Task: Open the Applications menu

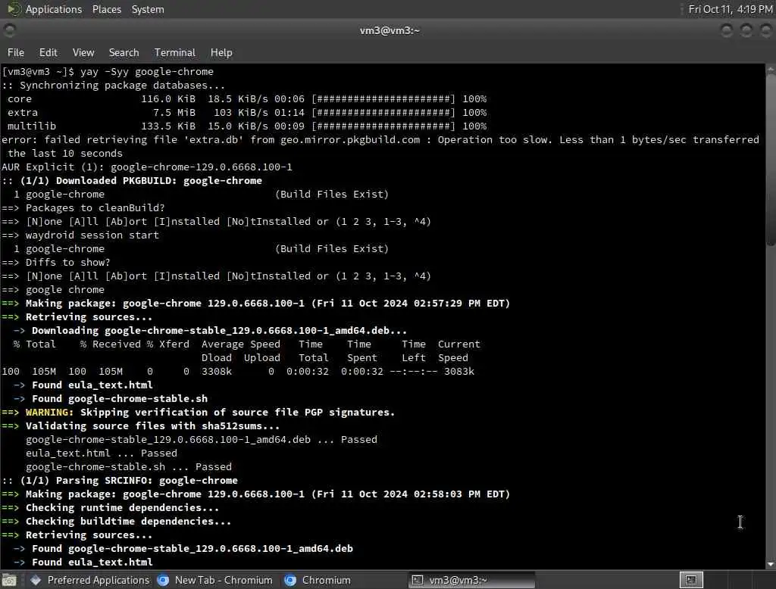Action: tap(54, 9)
